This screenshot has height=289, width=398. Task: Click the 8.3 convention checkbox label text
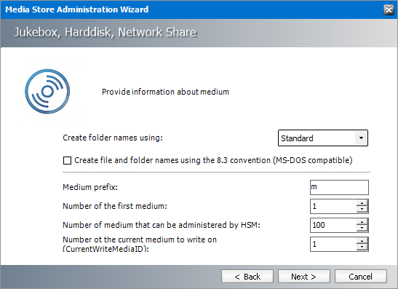[213, 160]
